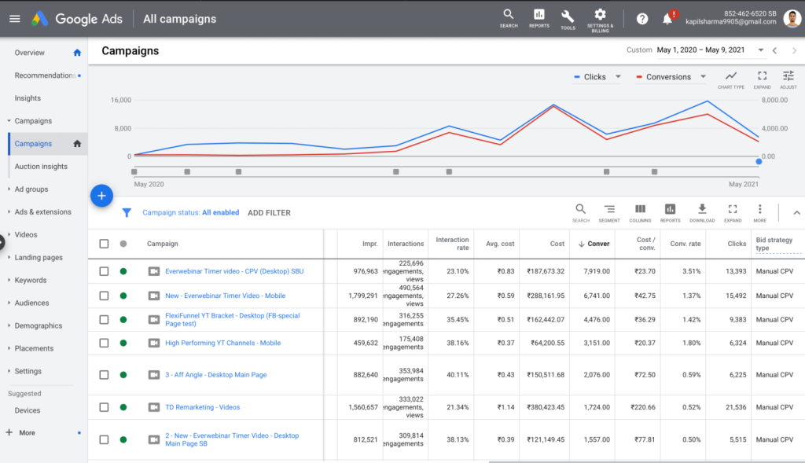
Task: Click the Bid strategy type column header
Action: coord(774,244)
